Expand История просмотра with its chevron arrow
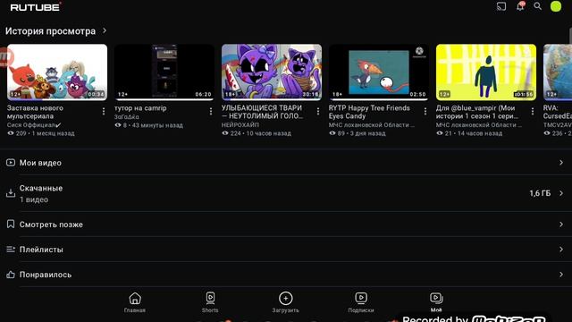The image size is (572, 322). (105, 30)
